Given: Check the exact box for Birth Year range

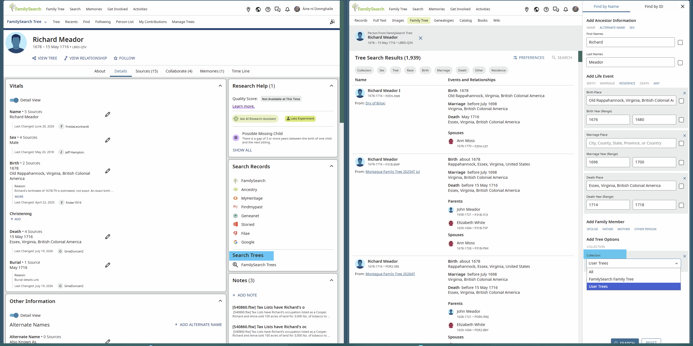Looking at the screenshot, I should coord(681,120).
